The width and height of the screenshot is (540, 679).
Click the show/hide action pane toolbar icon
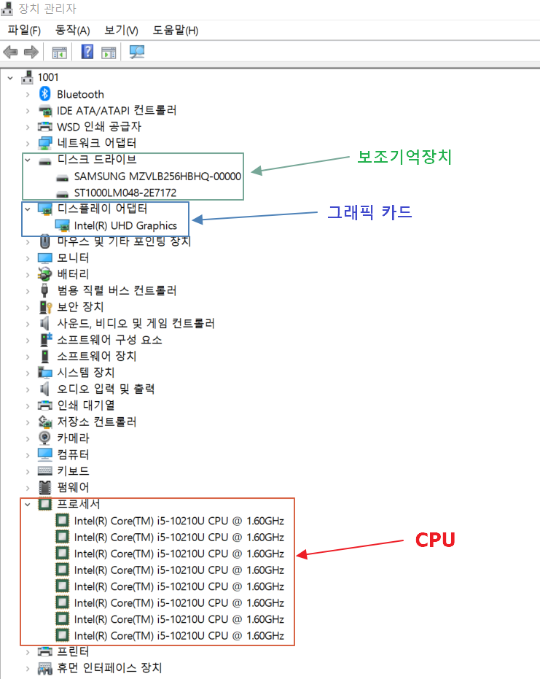[109, 53]
